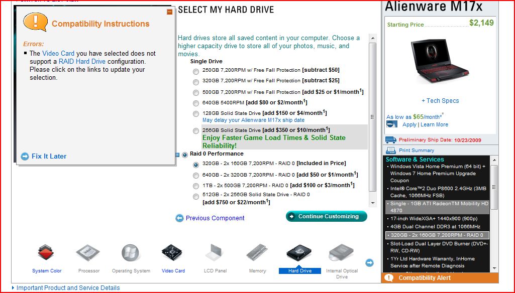
Task: Select 512GB 2x 256GB SSD RAID 0
Action: pyautogui.click(x=196, y=197)
